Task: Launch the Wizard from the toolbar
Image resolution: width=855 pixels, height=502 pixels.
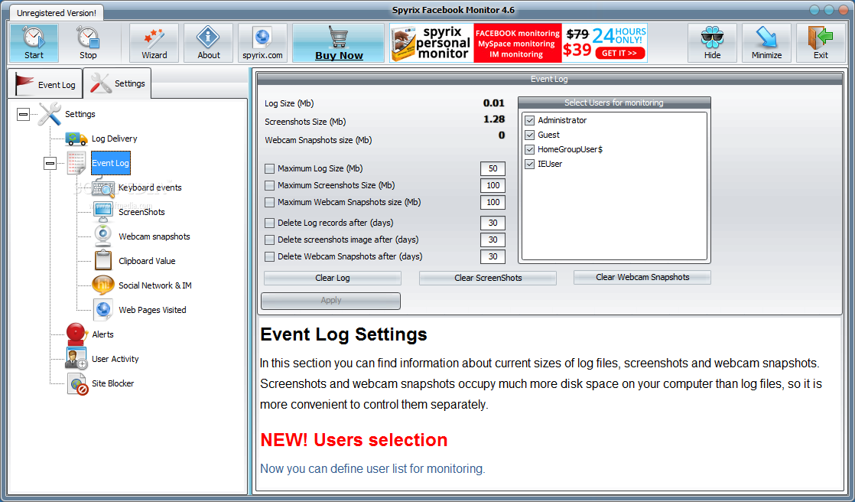Action: coord(154,43)
